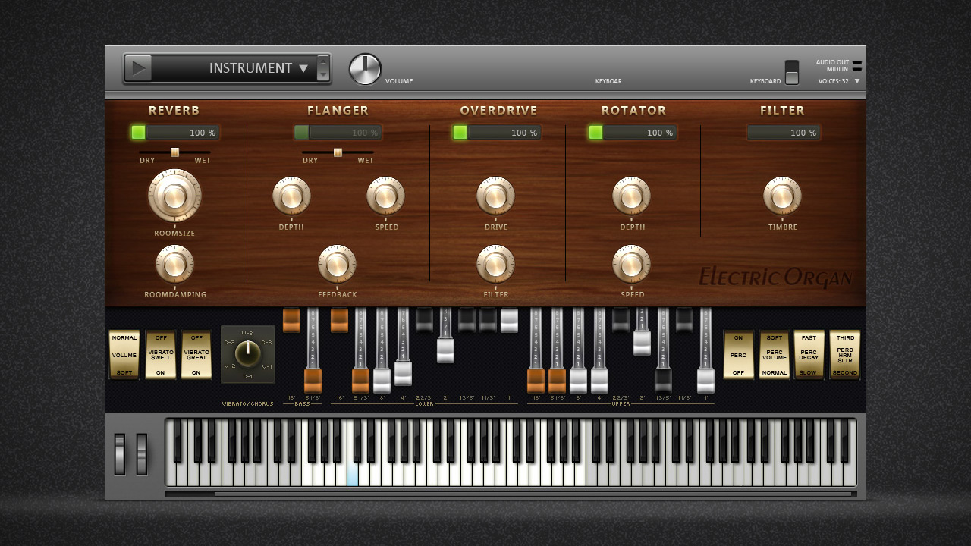Toggle the Reverb green power button
The height and width of the screenshot is (546, 971).
pyautogui.click(x=138, y=133)
